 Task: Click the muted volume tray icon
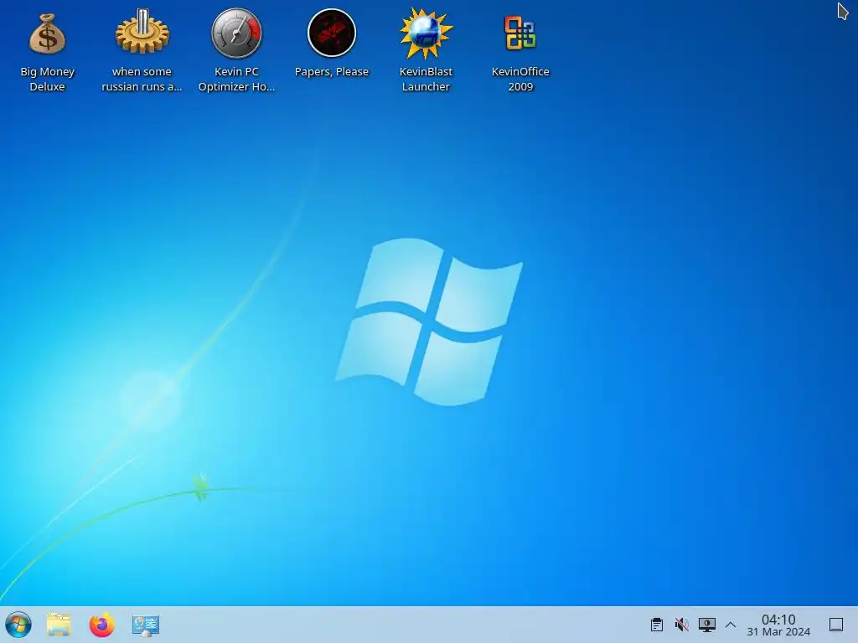(682, 625)
